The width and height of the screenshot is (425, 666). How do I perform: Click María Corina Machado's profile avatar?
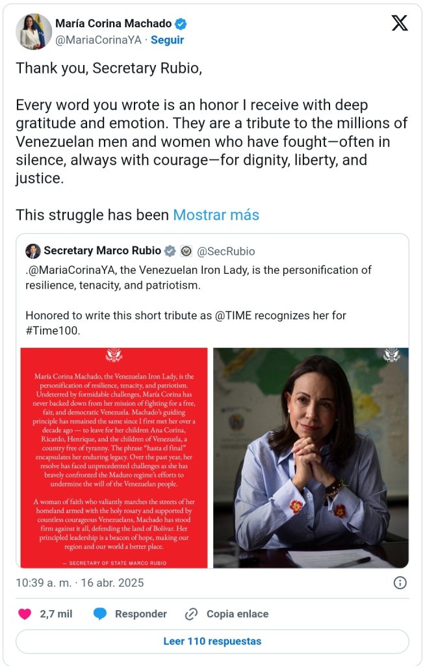(33, 32)
